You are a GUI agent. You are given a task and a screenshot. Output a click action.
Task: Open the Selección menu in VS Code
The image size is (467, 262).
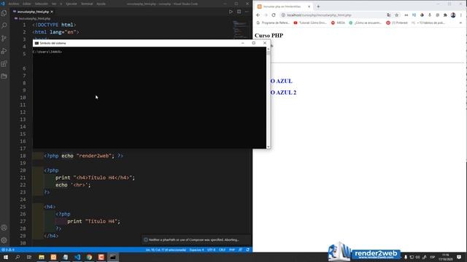(x=42, y=4)
